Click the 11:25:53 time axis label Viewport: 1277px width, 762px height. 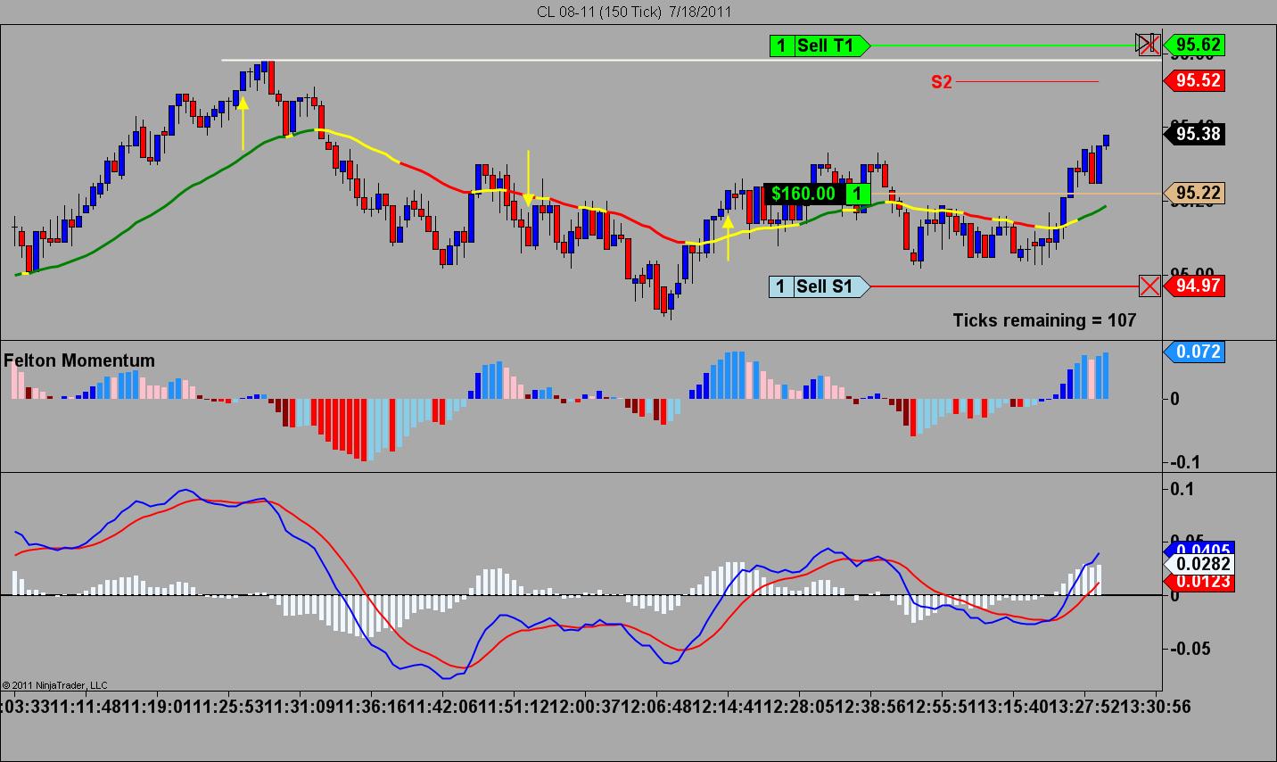click(x=227, y=705)
